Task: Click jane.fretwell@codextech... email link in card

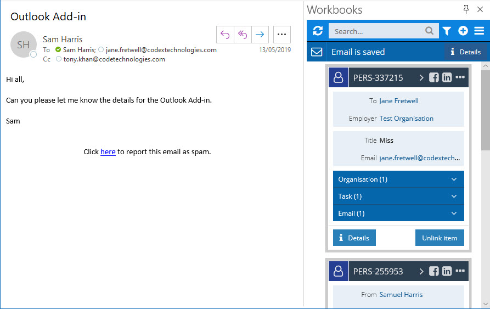Action: (x=419, y=158)
